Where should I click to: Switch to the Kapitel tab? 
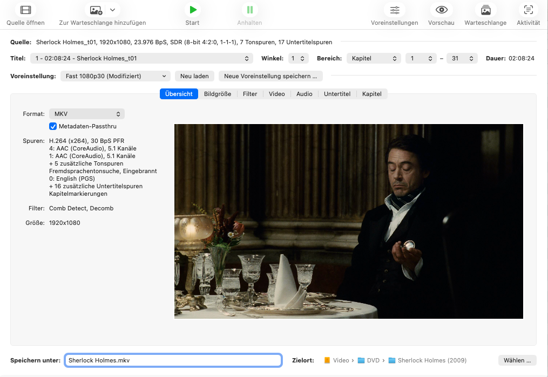click(372, 94)
